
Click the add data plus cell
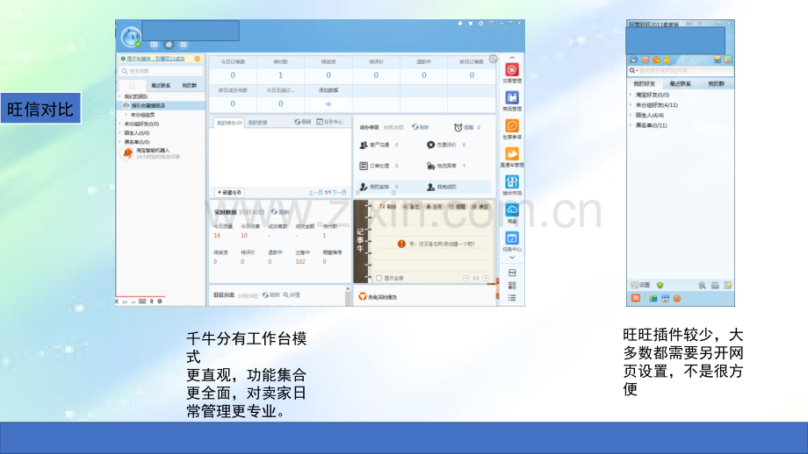(x=328, y=104)
